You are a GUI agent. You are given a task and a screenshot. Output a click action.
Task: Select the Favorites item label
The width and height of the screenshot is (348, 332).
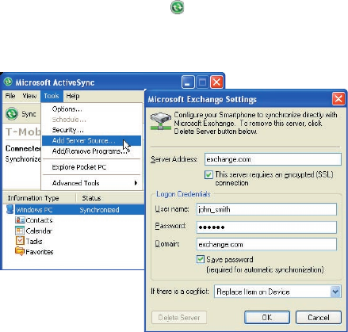click(x=40, y=252)
